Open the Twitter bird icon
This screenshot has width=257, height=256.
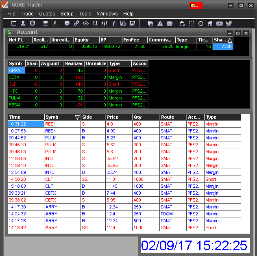tap(229, 24)
